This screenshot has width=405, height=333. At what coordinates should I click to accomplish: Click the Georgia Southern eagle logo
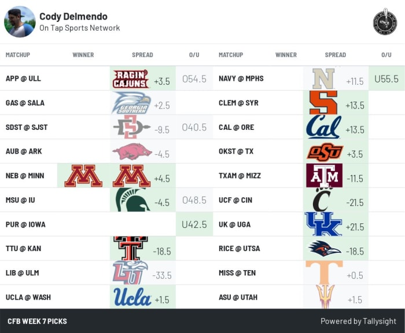click(131, 103)
